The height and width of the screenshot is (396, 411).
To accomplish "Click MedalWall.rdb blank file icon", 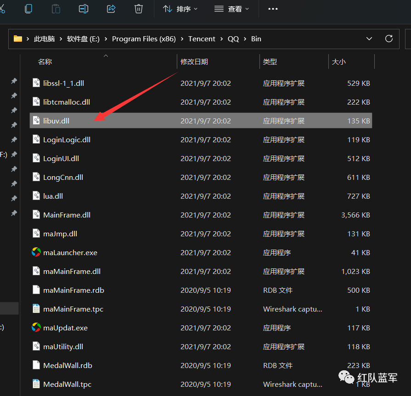I will tap(36, 365).
